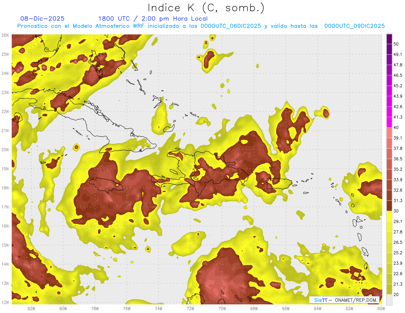Click the 33.9 value on the color scale

398,180
